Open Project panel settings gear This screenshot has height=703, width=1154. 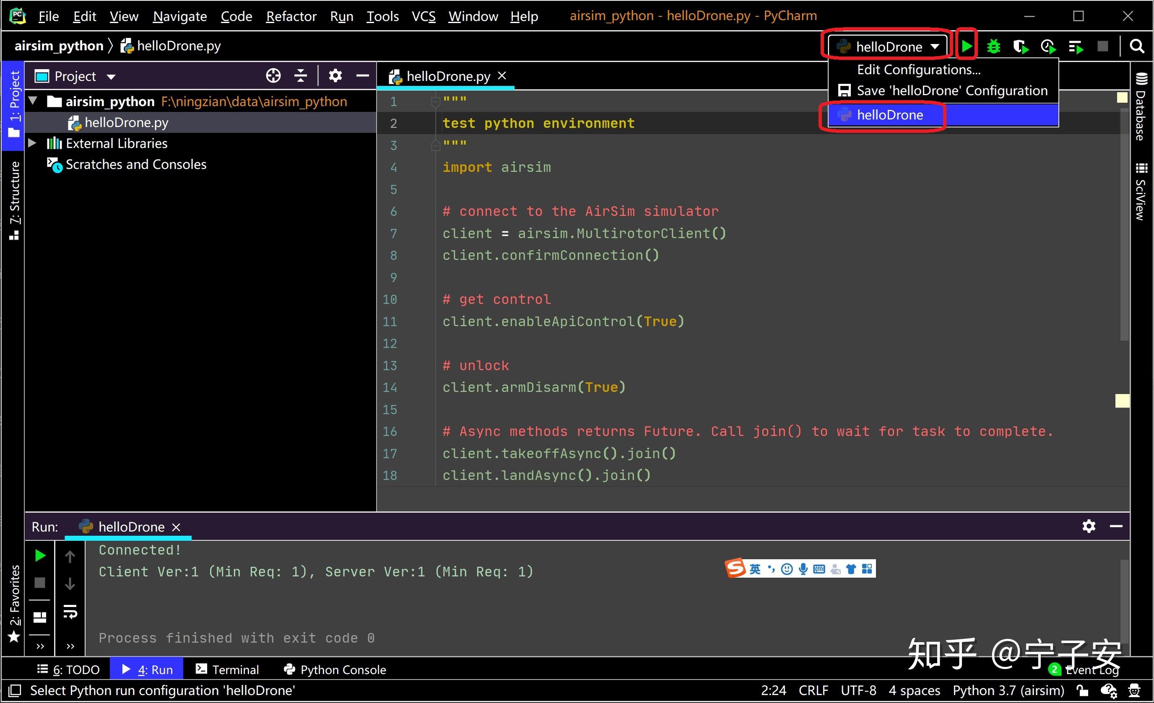coord(335,75)
